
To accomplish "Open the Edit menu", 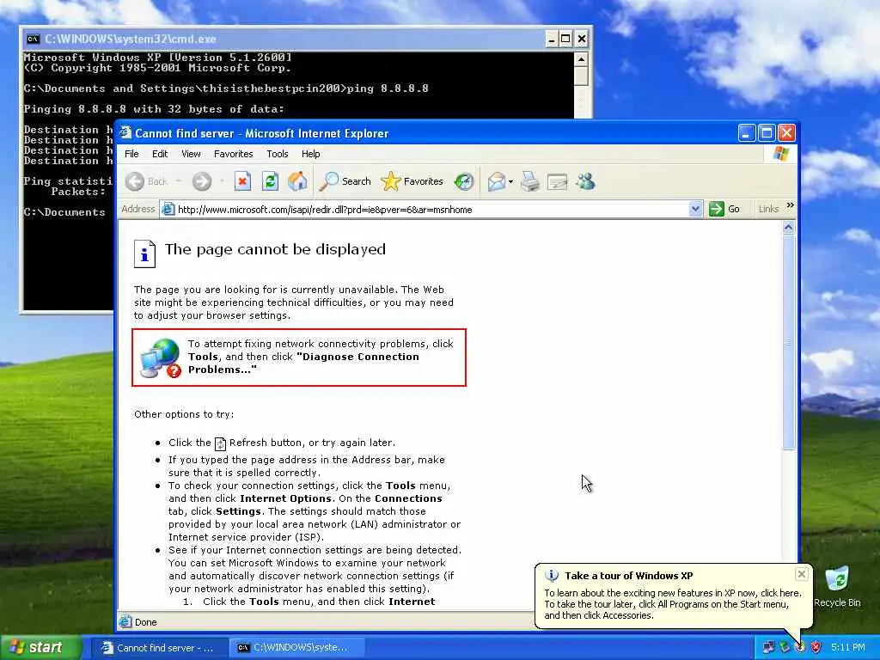I will [159, 154].
